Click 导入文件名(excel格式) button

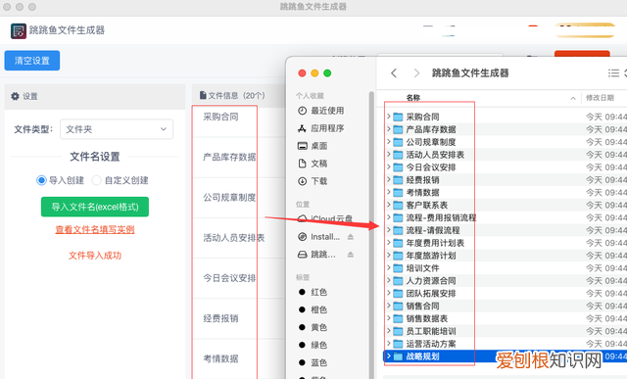(95, 207)
